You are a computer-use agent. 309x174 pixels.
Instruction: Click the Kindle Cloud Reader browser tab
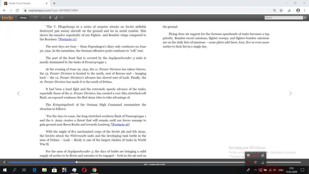point(26,3)
